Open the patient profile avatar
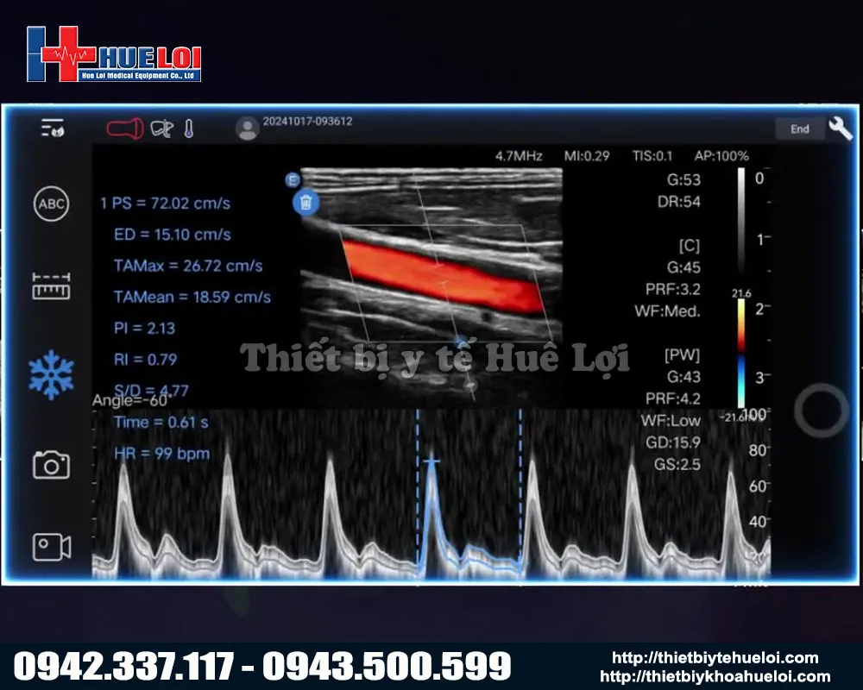The height and width of the screenshot is (690, 863). (248, 129)
